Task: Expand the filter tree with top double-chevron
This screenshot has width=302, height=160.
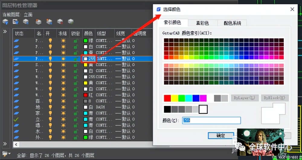Action: point(5,32)
